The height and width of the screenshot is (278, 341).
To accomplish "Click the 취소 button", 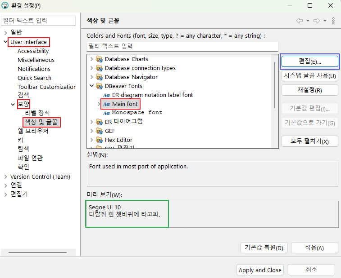I will click(311, 270).
